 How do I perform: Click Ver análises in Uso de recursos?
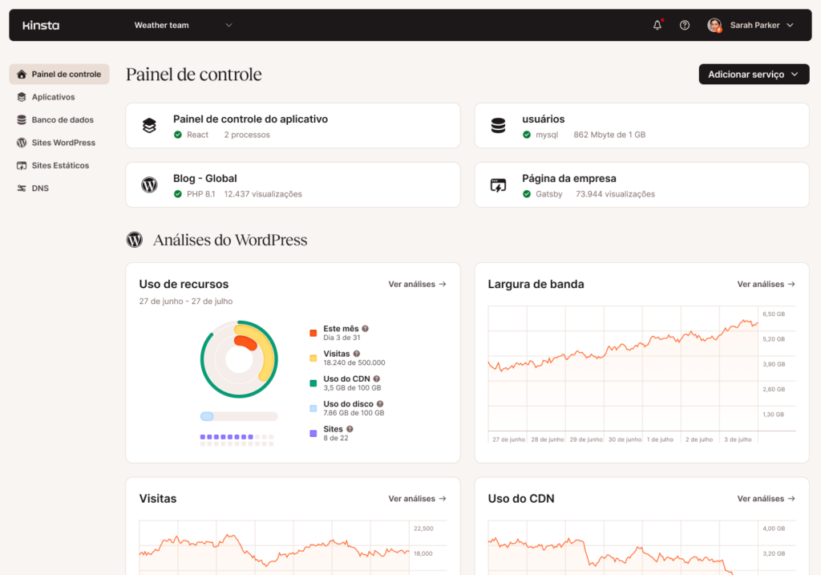coord(417,284)
